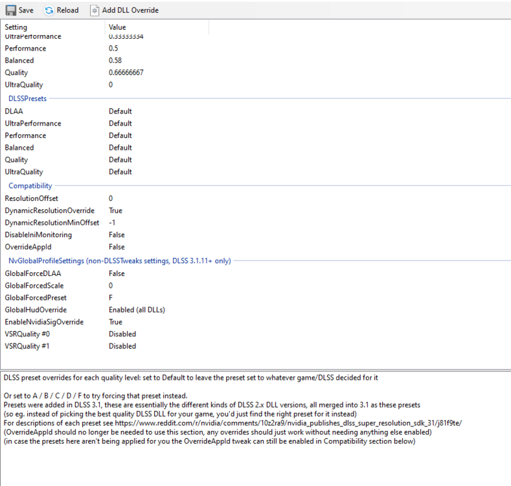Open the UltraPerformance preset Default value
The image size is (511, 486).
120,123
